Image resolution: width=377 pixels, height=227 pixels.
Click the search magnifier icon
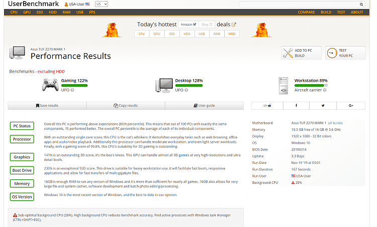click(361, 5)
